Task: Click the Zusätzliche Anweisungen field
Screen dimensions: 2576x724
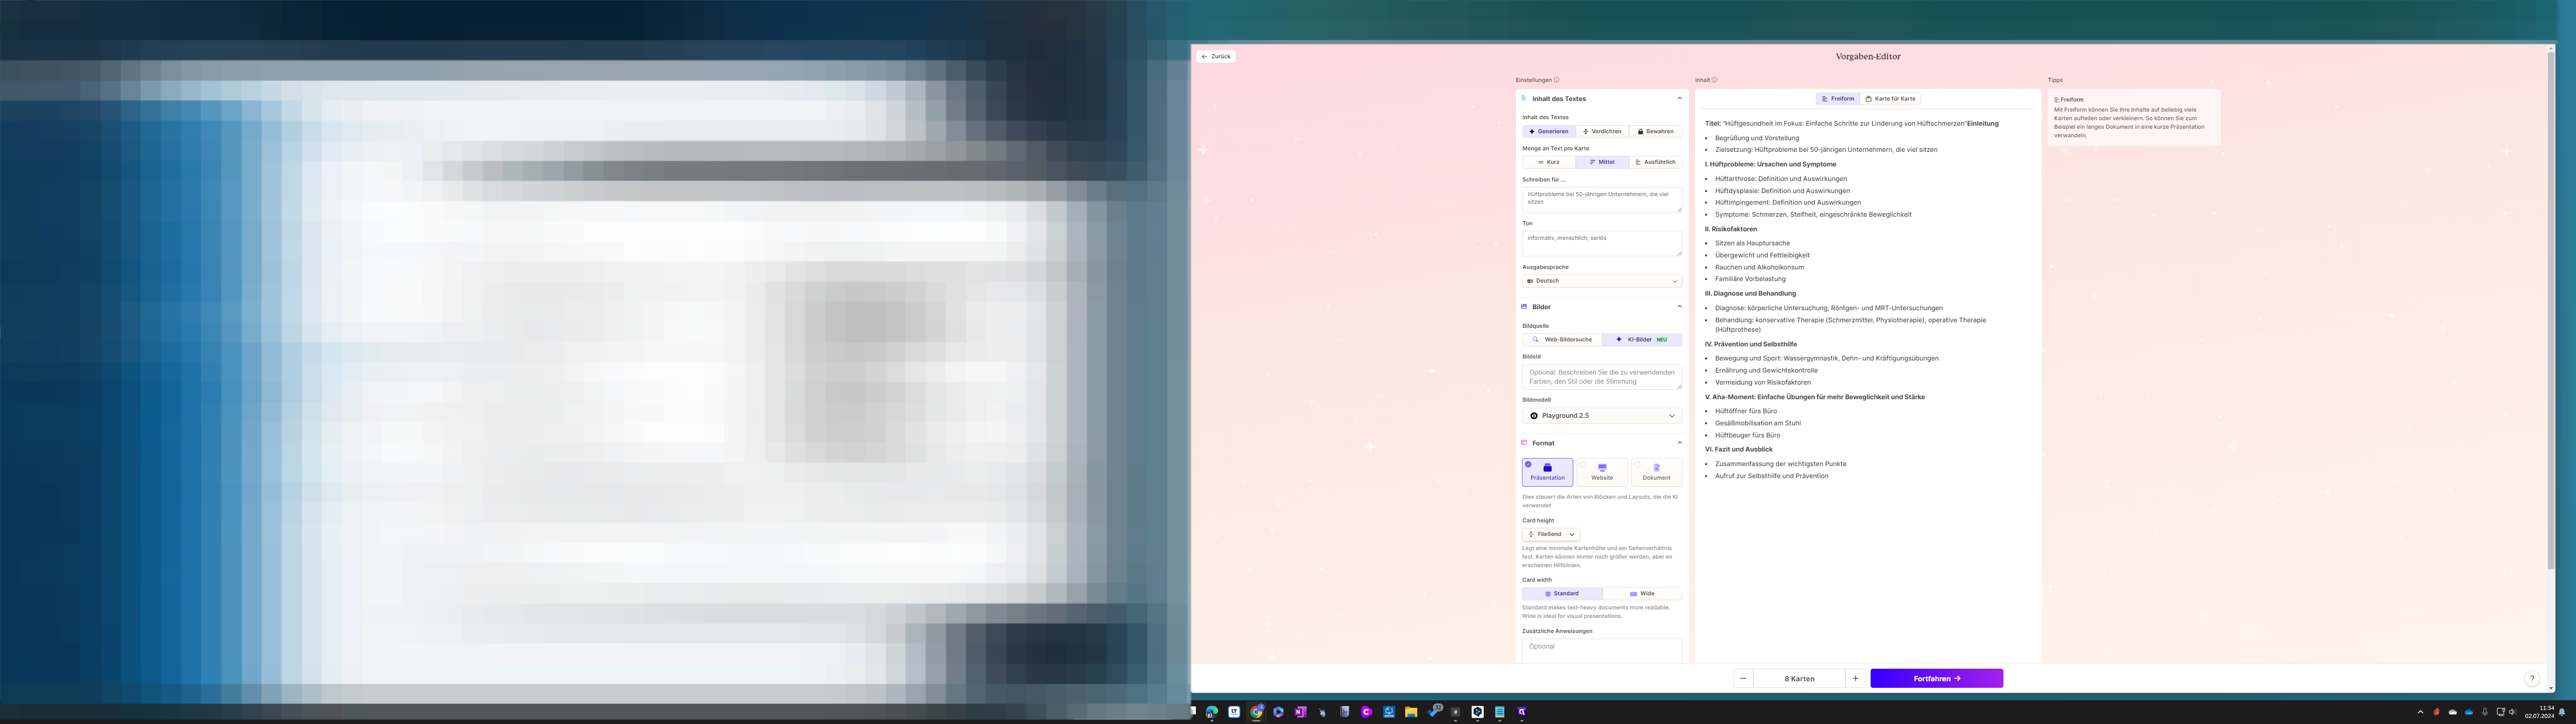Action: click(1602, 650)
